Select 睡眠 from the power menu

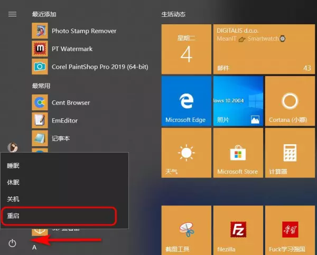coord(64,166)
